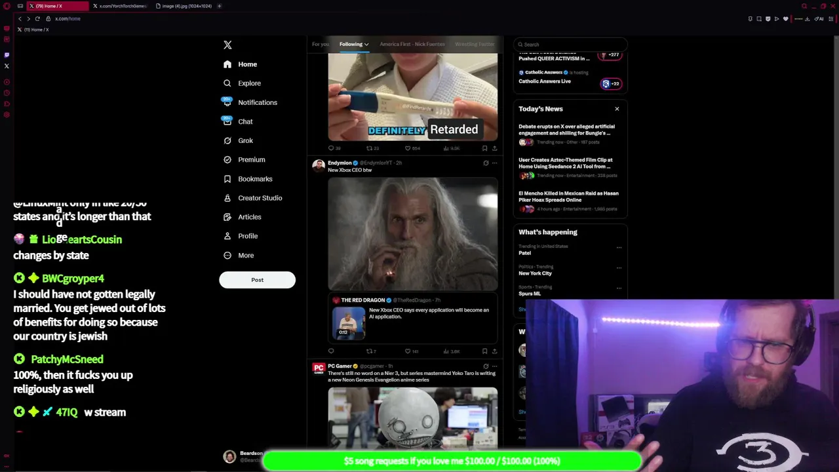Image resolution: width=839 pixels, height=472 pixels.
Task: Join Catholic Answers Live space
Action: 610,83
